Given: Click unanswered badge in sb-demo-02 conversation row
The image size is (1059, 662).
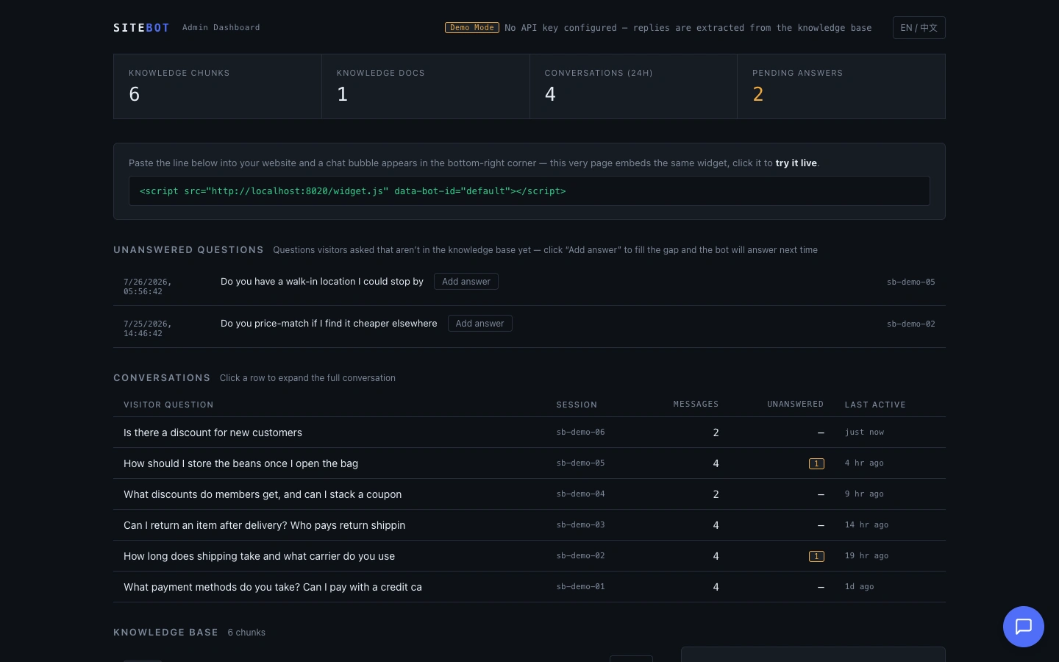Looking at the screenshot, I should click(816, 556).
